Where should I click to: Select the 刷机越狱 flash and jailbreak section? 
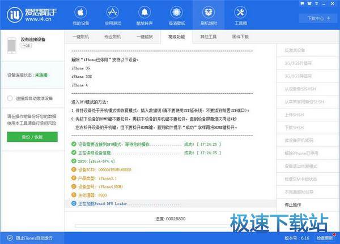click(x=209, y=16)
